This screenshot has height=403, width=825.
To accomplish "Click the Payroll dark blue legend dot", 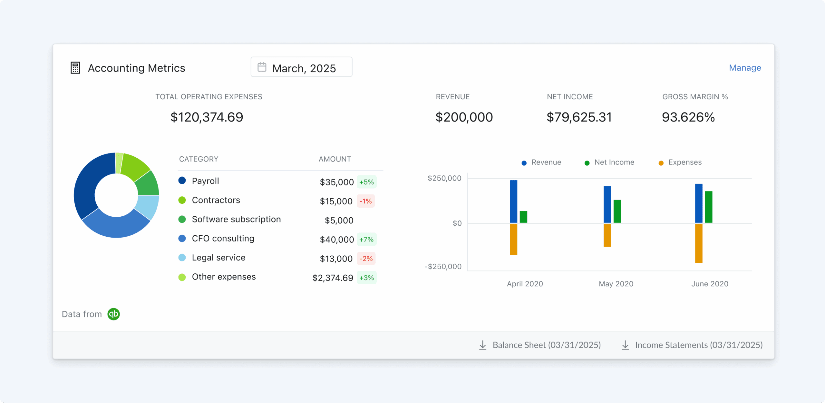I will [182, 181].
